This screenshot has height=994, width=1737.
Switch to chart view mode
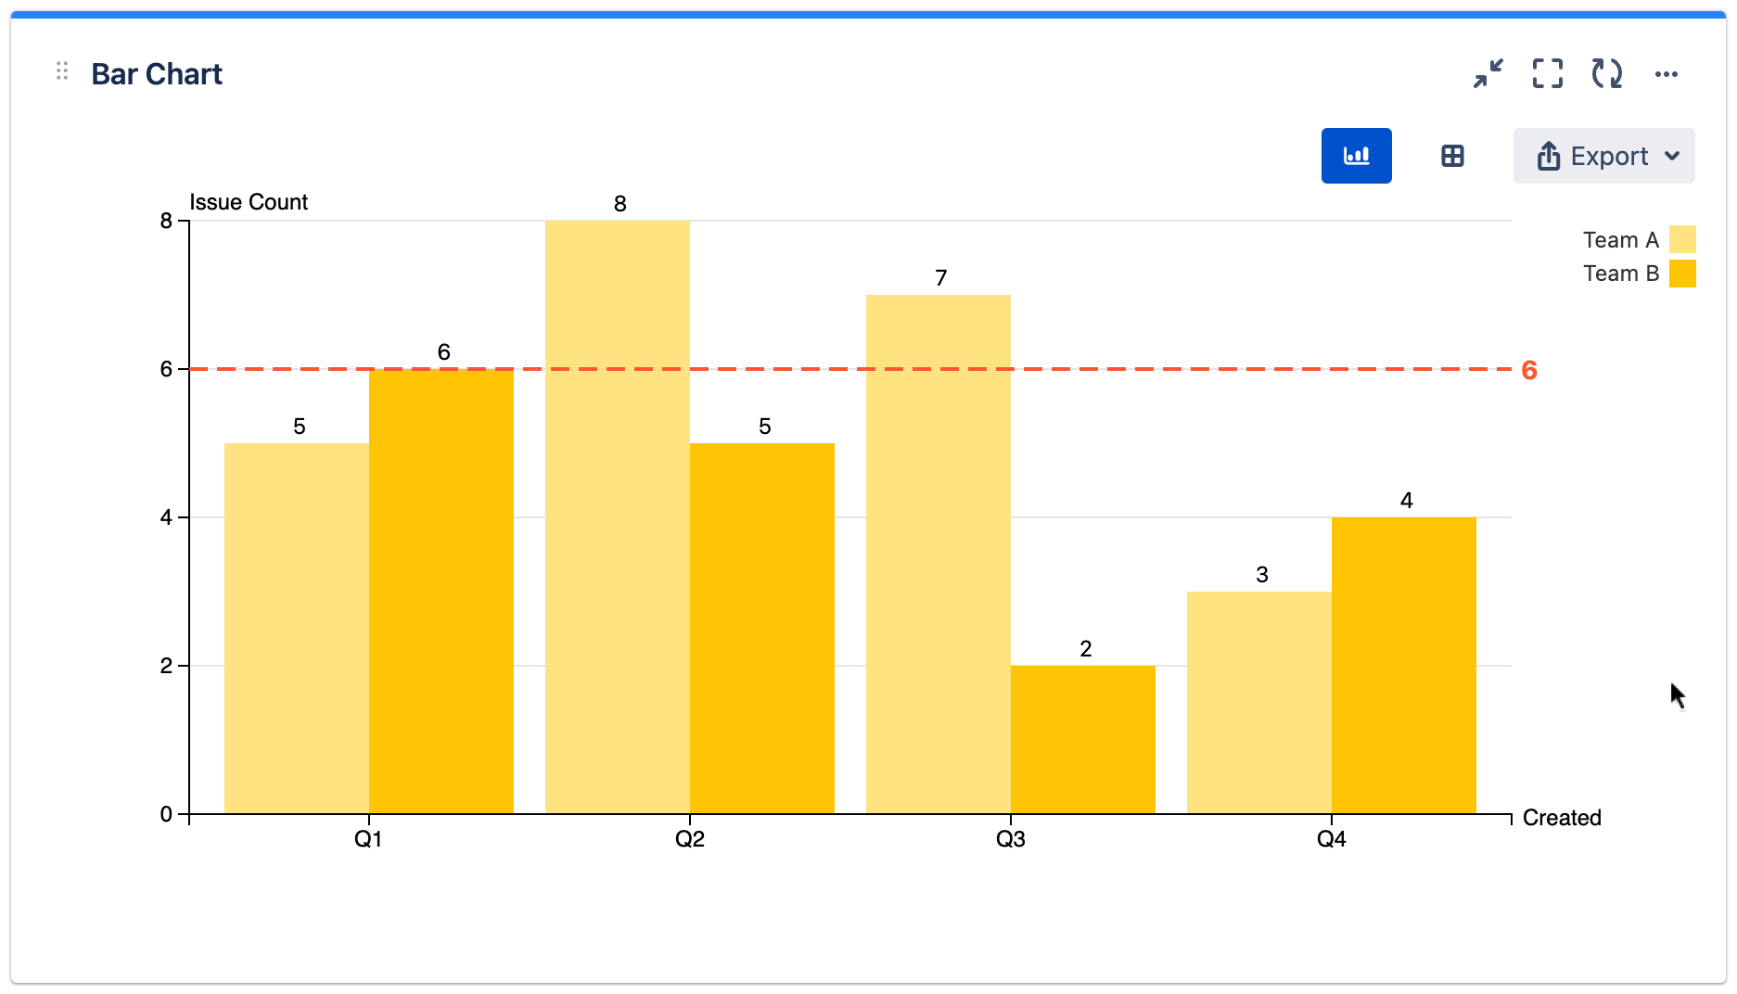click(x=1356, y=156)
